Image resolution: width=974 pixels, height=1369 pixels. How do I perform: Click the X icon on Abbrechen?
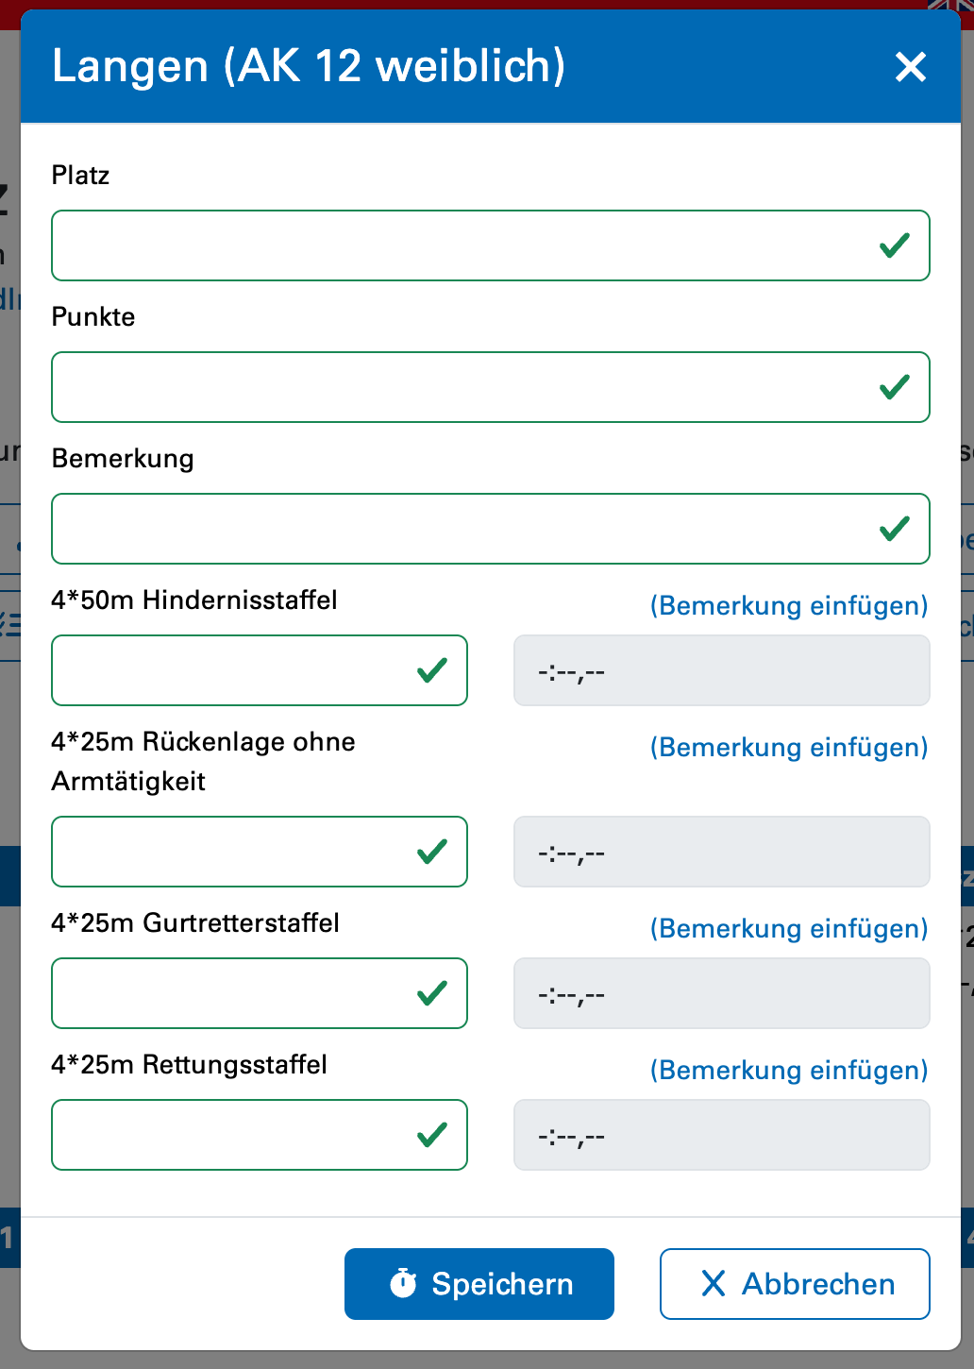pyautogui.click(x=714, y=1284)
